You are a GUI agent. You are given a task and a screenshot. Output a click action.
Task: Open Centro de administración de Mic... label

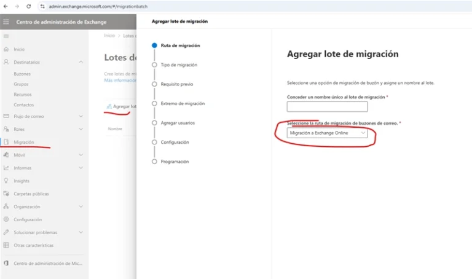pyautogui.click(x=48, y=264)
